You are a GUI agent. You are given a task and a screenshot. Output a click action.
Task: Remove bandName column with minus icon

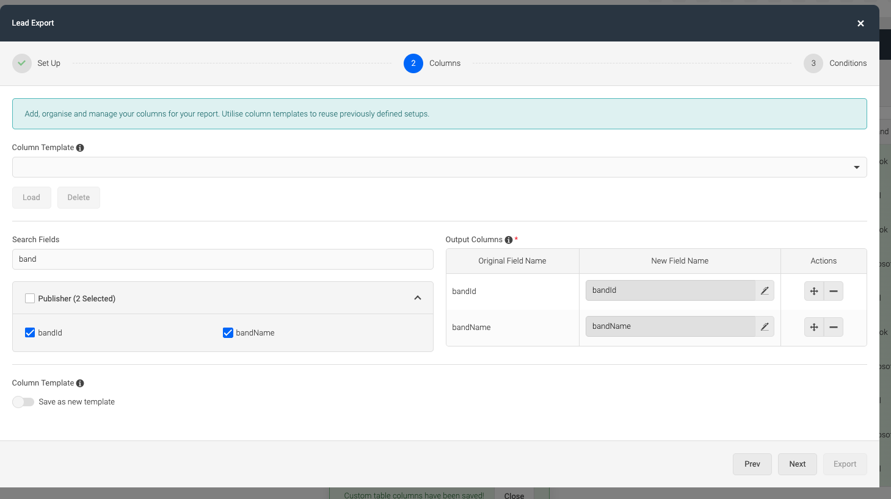point(834,327)
